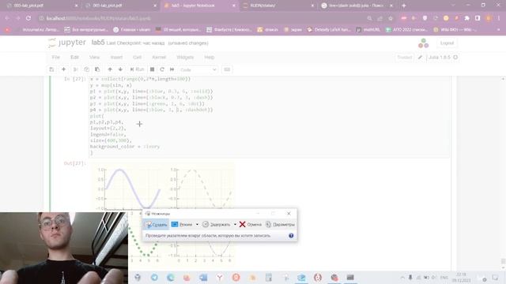Open the browser extensions puzzle icon

click(x=467, y=18)
